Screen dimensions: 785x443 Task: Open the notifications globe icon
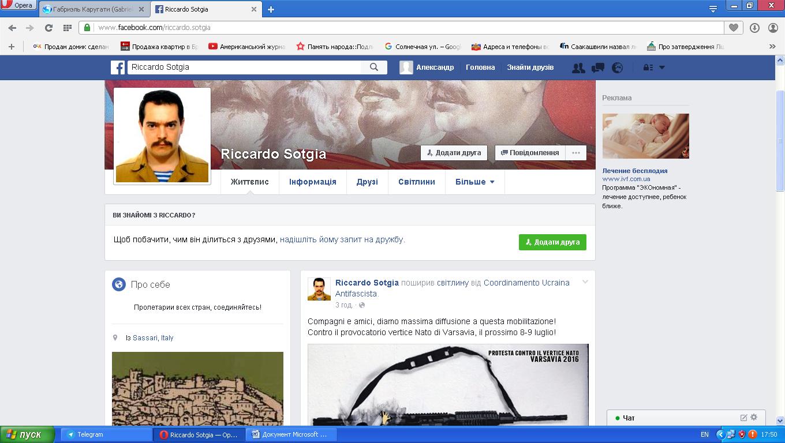coord(618,67)
